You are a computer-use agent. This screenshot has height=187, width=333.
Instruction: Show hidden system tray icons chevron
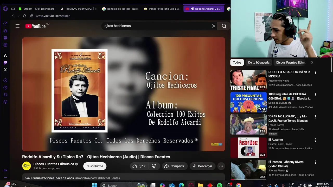(262, 185)
